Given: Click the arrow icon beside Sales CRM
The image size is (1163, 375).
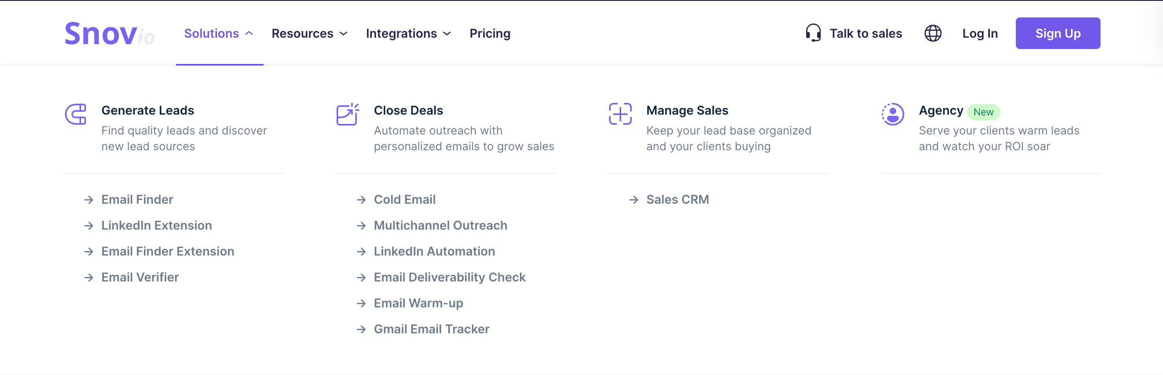Looking at the screenshot, I should (x=633, y=200).
